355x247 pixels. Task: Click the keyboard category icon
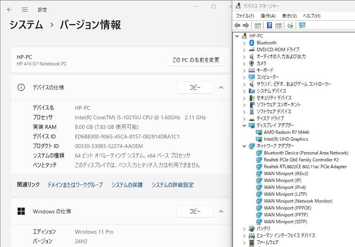coord(252,70)
